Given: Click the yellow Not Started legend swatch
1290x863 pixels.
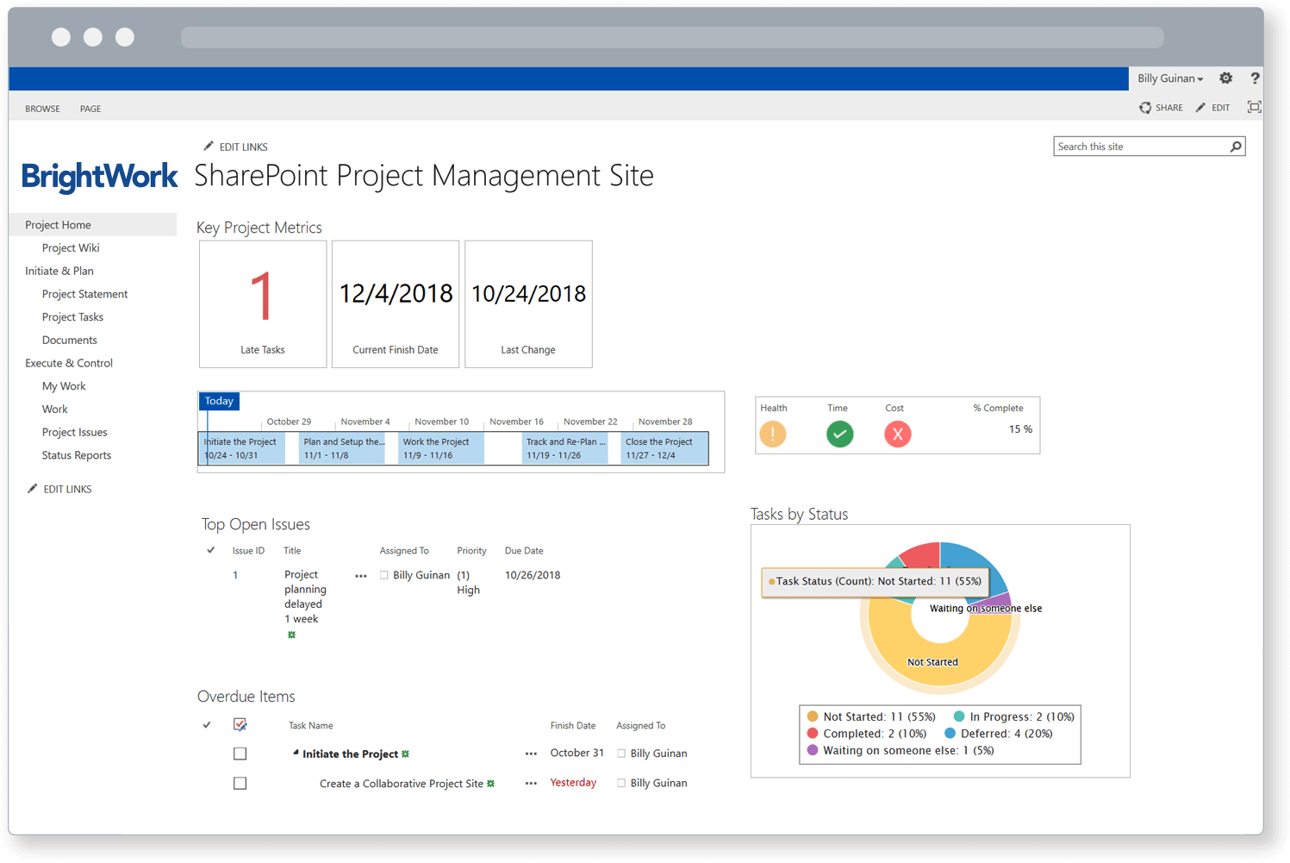Looking at the screenshot, I should click(813, 716).
